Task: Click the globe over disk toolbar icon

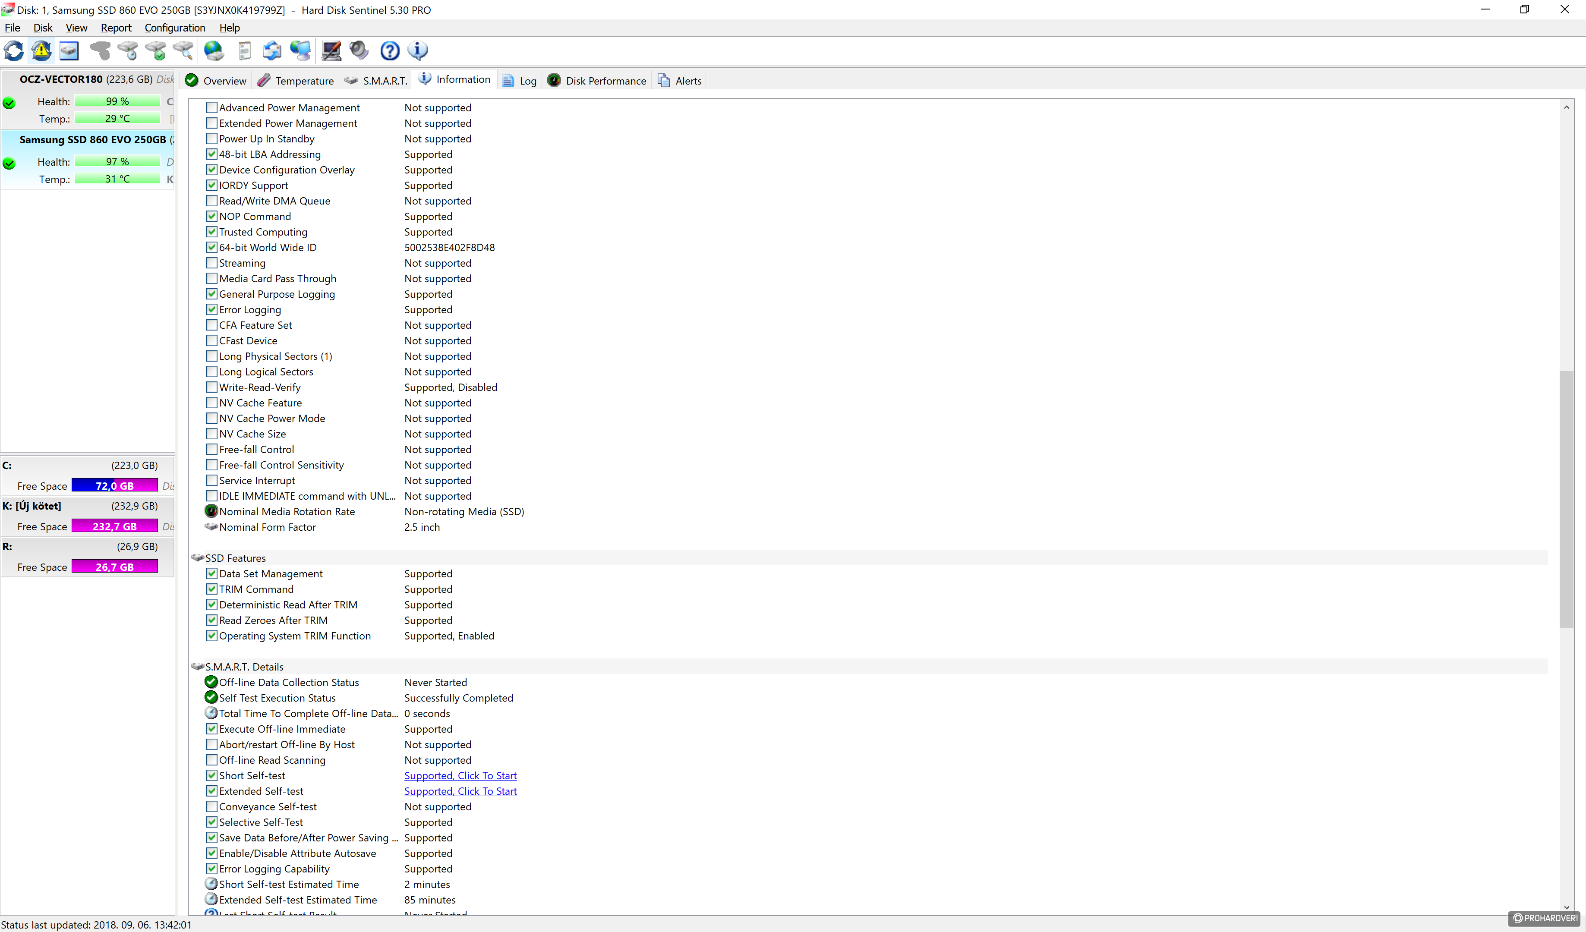Action: (214, 50)
